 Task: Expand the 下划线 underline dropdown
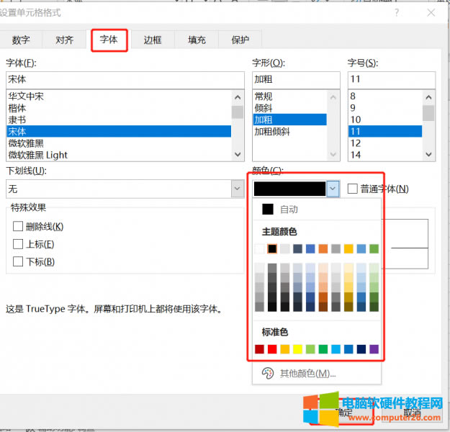(237, 189)
